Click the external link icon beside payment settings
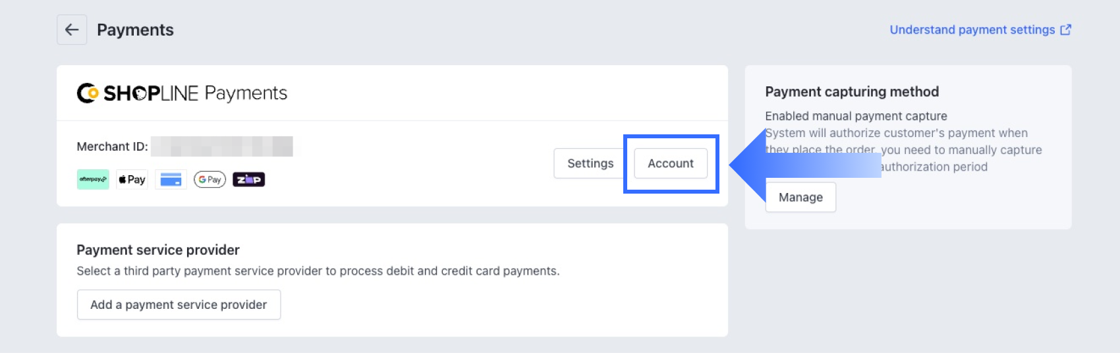 click(x=1065, y=30)
